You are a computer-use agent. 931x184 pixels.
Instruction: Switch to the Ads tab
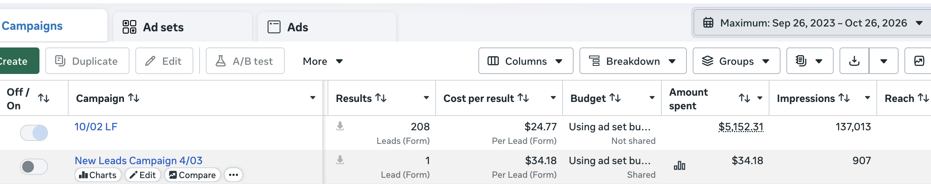pyautogui.click(x=327, y=27)
